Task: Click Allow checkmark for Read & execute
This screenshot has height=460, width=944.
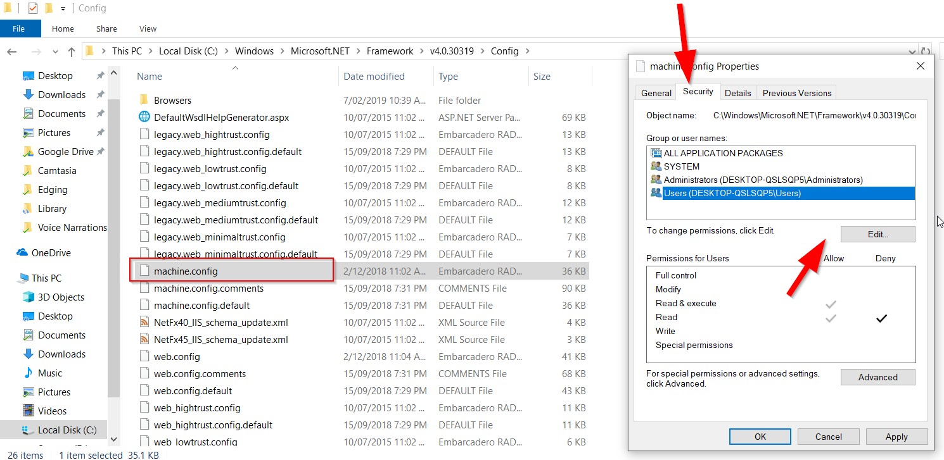Action: (x=831, y=304)
